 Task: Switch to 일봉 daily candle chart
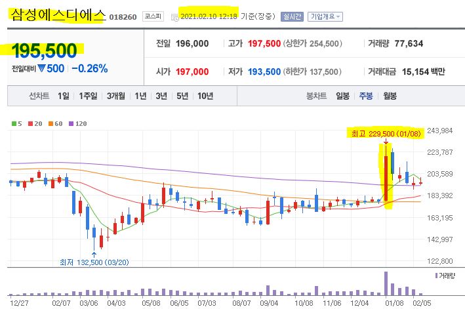(x=342, y=96)
